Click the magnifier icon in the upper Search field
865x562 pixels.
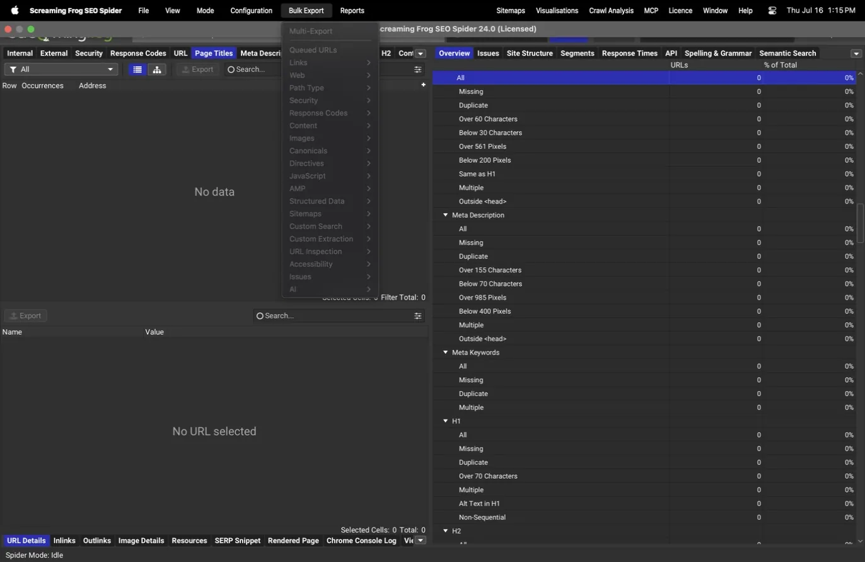231,69
